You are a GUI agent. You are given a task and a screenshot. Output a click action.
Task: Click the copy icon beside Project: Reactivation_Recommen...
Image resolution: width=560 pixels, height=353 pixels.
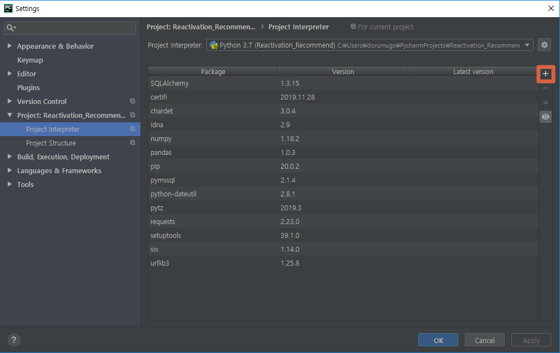(132, 115)
